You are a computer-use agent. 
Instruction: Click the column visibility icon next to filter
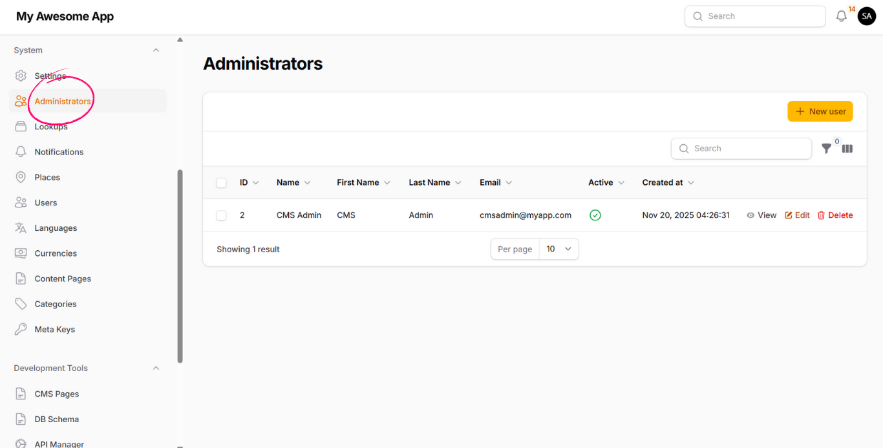click(x=847, y=148)
